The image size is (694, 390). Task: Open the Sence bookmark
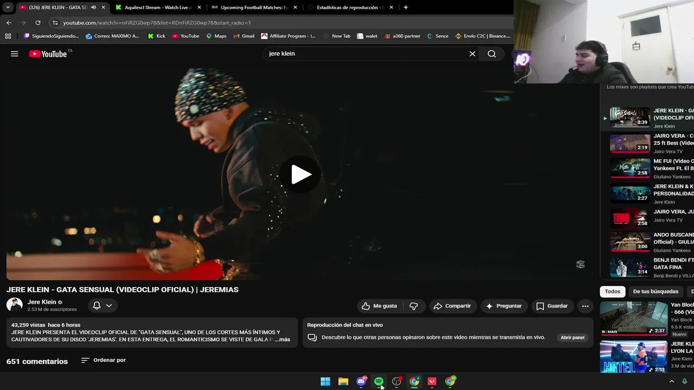coord(438,36)
